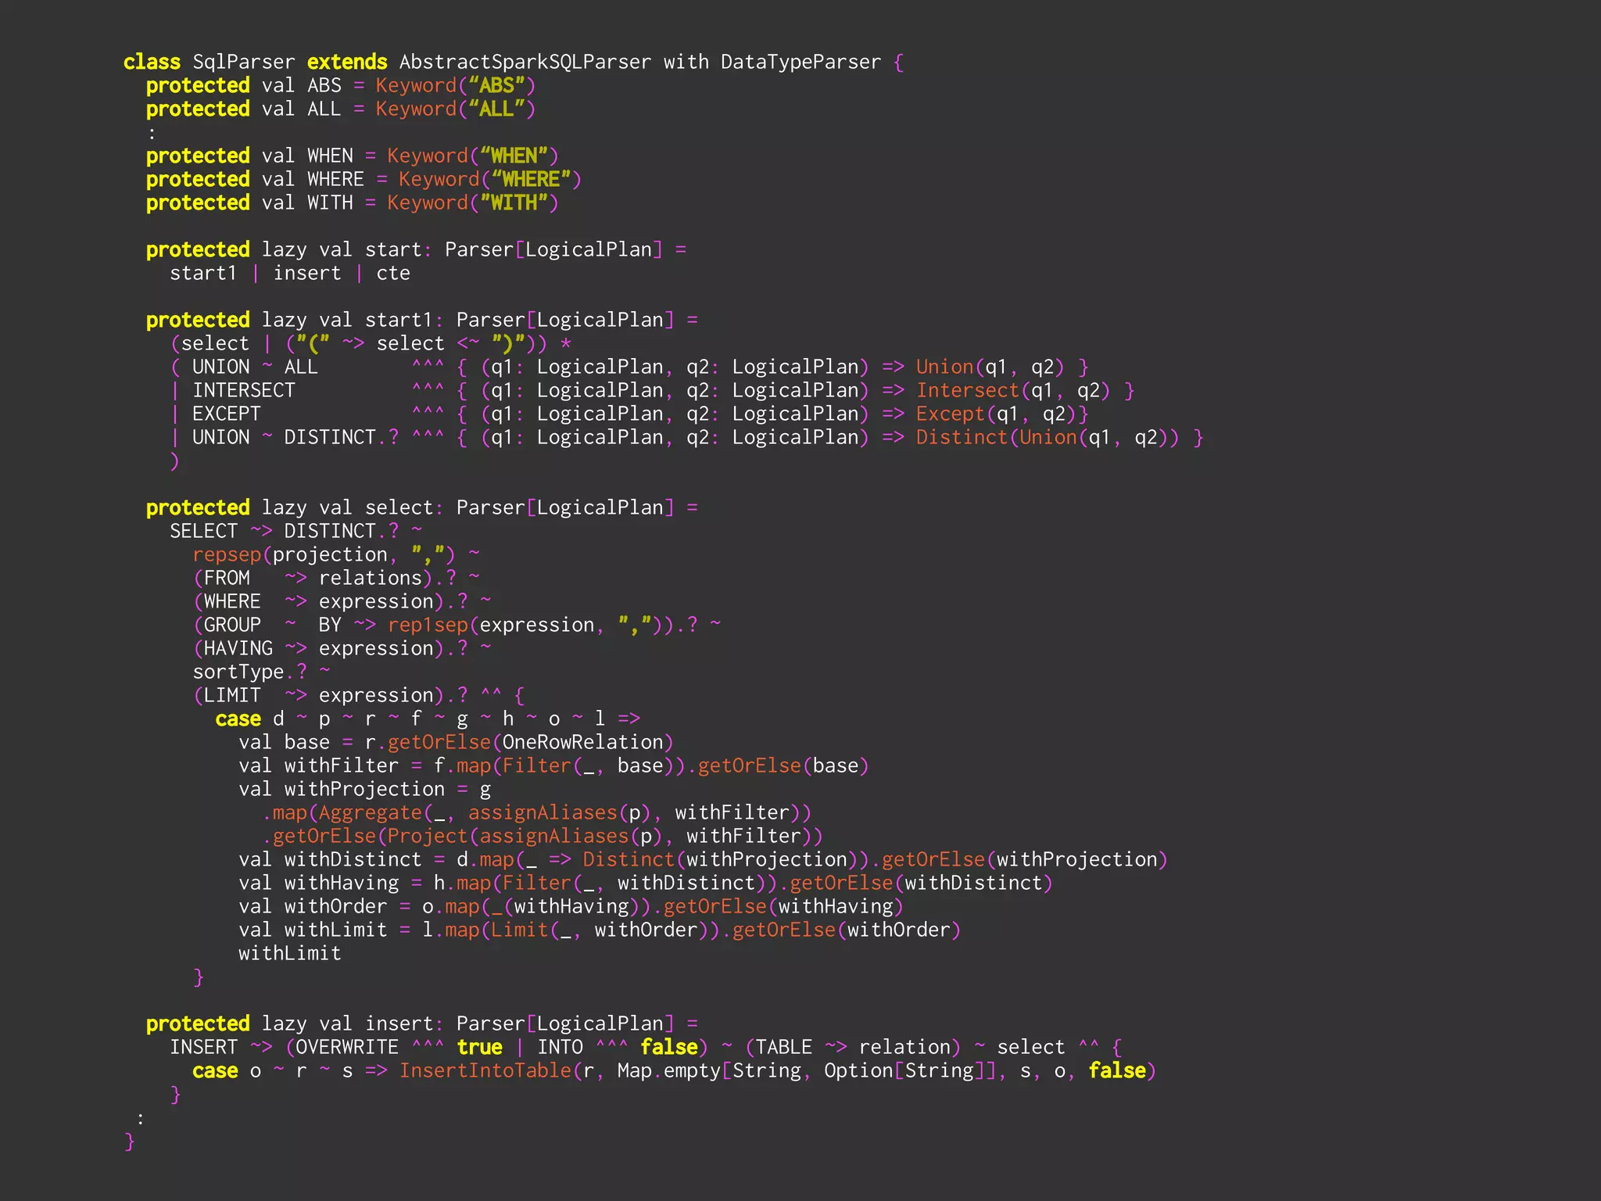Click 'start: Parser[LogicalPlan]' declaration
1601x1201 pixels.
coord(514,249)
